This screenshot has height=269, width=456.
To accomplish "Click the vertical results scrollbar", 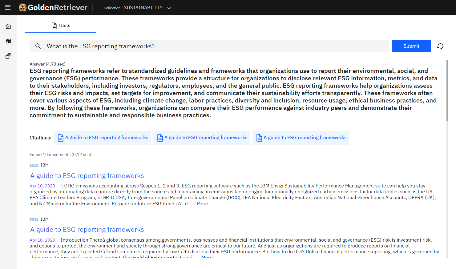I will pyautogui.click(x=447, y=90).
